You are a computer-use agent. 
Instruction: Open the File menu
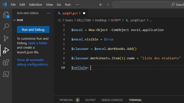pos(13,5)
